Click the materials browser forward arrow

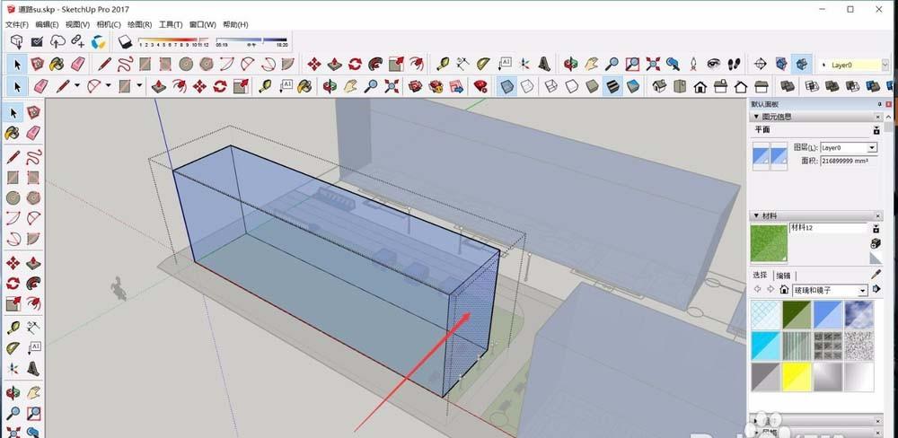click(770, 290)
